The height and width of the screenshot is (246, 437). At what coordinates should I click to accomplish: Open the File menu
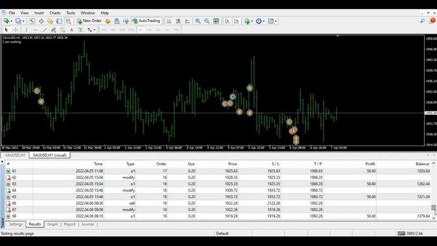tap(12, 13)
